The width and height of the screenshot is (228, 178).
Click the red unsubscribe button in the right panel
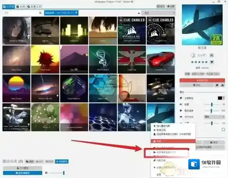coord(202,80)
